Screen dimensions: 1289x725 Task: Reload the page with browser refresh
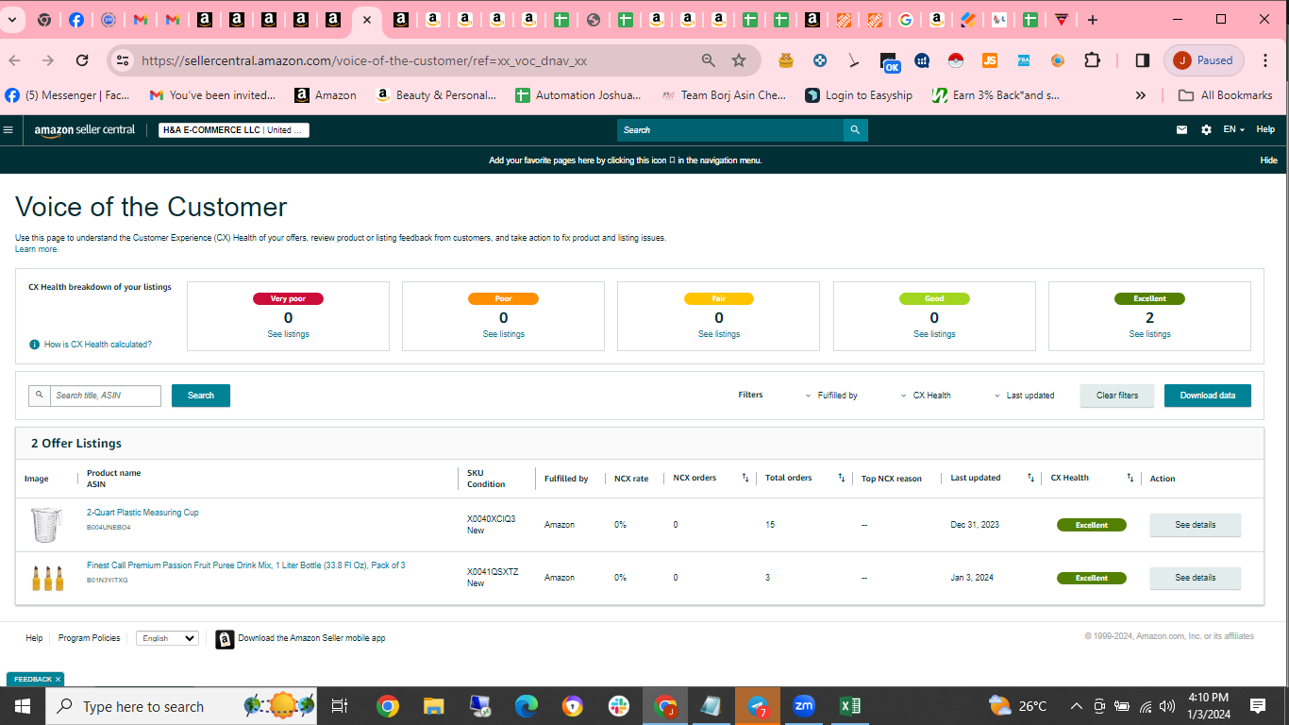point(82,60)
